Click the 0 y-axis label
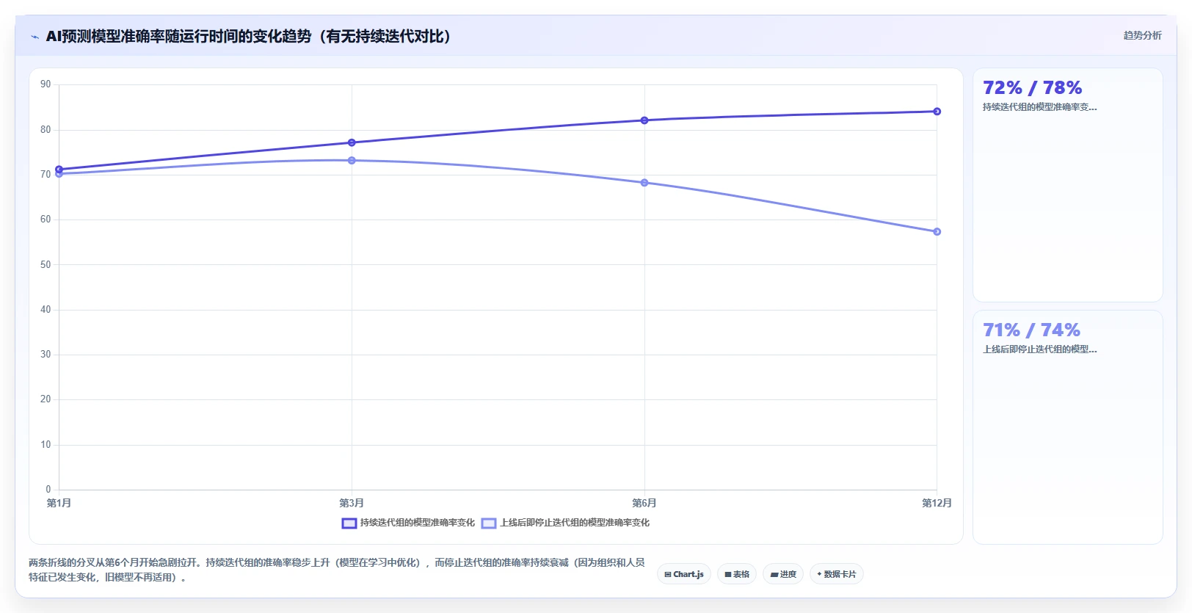1192x613 pixels. tap(48, 489)
